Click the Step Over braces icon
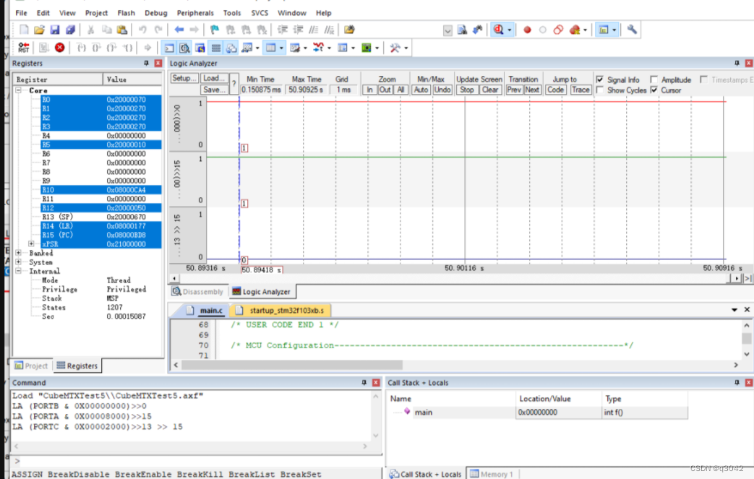 coord(96,48)
